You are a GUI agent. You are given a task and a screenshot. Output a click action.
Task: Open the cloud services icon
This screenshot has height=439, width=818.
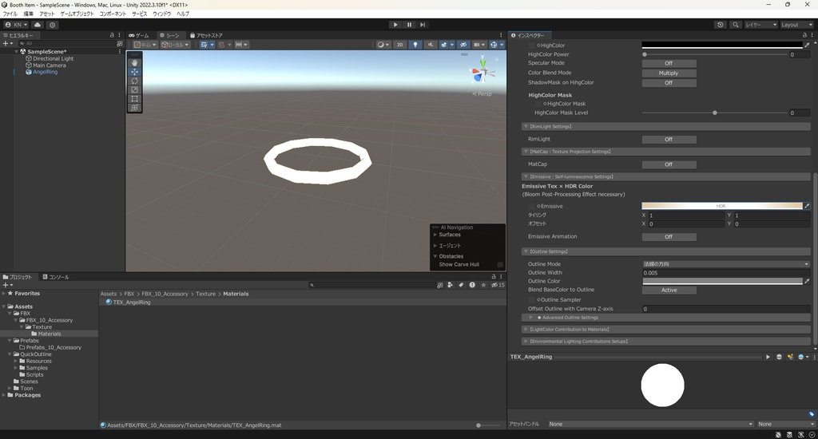(x=38, y=25)
